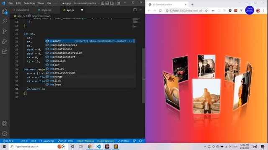This screenshot has width=268, height=150.
Task: Open the Source Control view
Action: (x=5, y=31)
